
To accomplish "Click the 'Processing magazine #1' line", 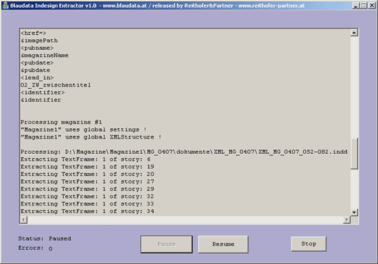I will tap(61, 122).
